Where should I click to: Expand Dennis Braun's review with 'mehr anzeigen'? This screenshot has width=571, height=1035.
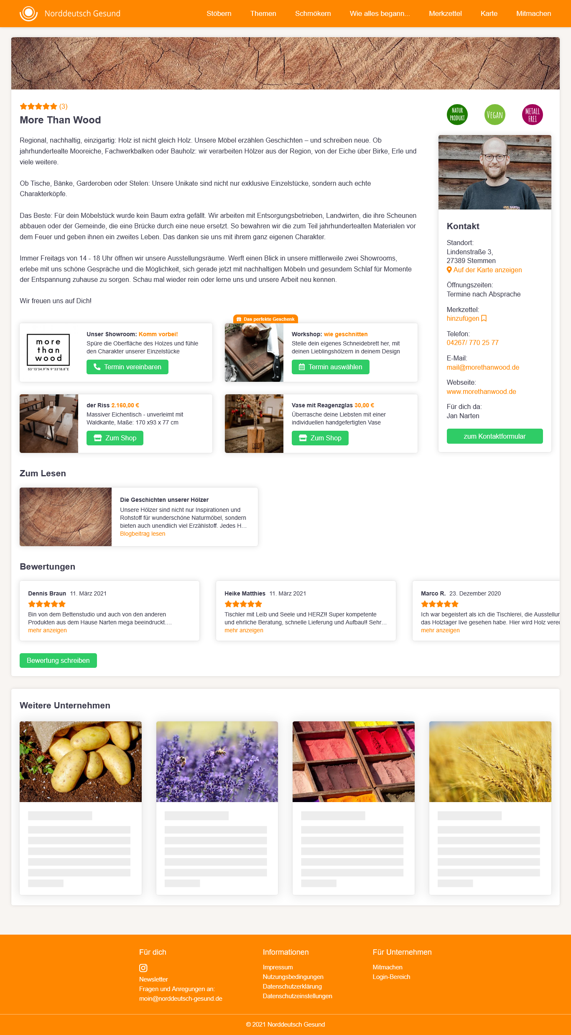(47, 630)
